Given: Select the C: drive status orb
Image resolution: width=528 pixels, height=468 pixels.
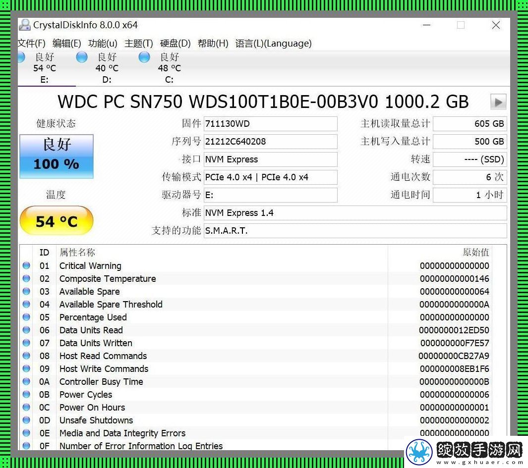Looking at the screenshot, I should (144, 57).
